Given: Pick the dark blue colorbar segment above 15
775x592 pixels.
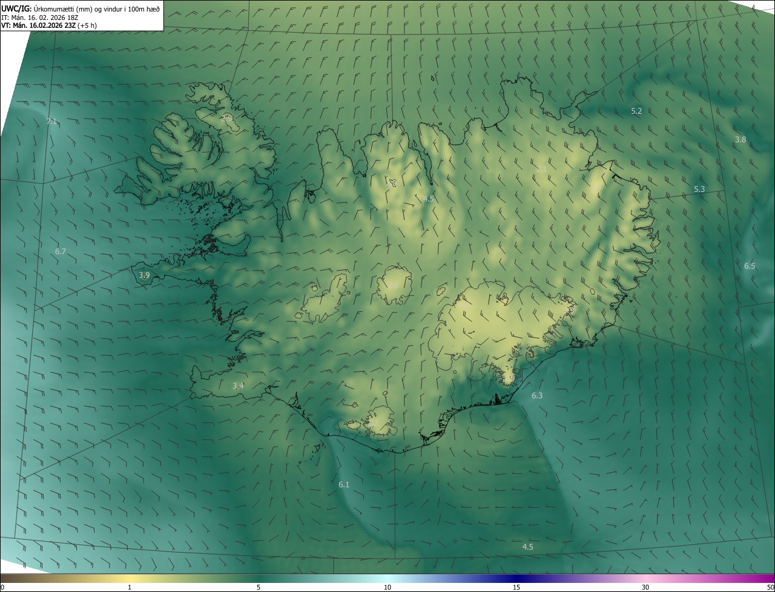Looking at the screenshot, I should coord(516,578).
